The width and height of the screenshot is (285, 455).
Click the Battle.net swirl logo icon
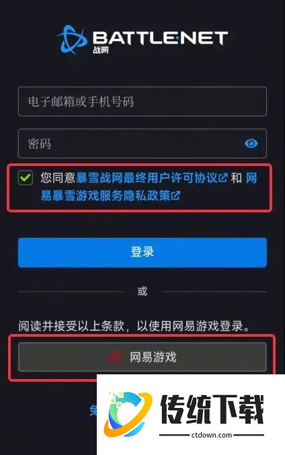click(73, 39)
